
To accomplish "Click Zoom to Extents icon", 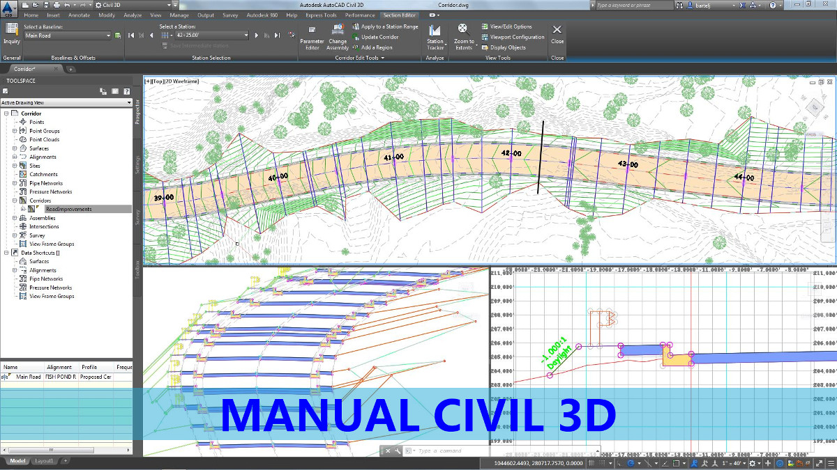I will click(x=463, y=36).
